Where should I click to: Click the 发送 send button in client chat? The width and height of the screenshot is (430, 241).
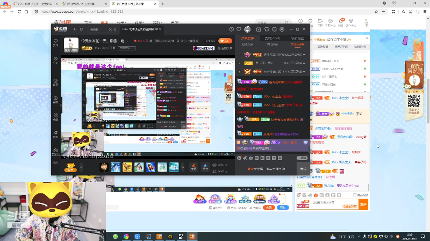(x=303, y=169)
